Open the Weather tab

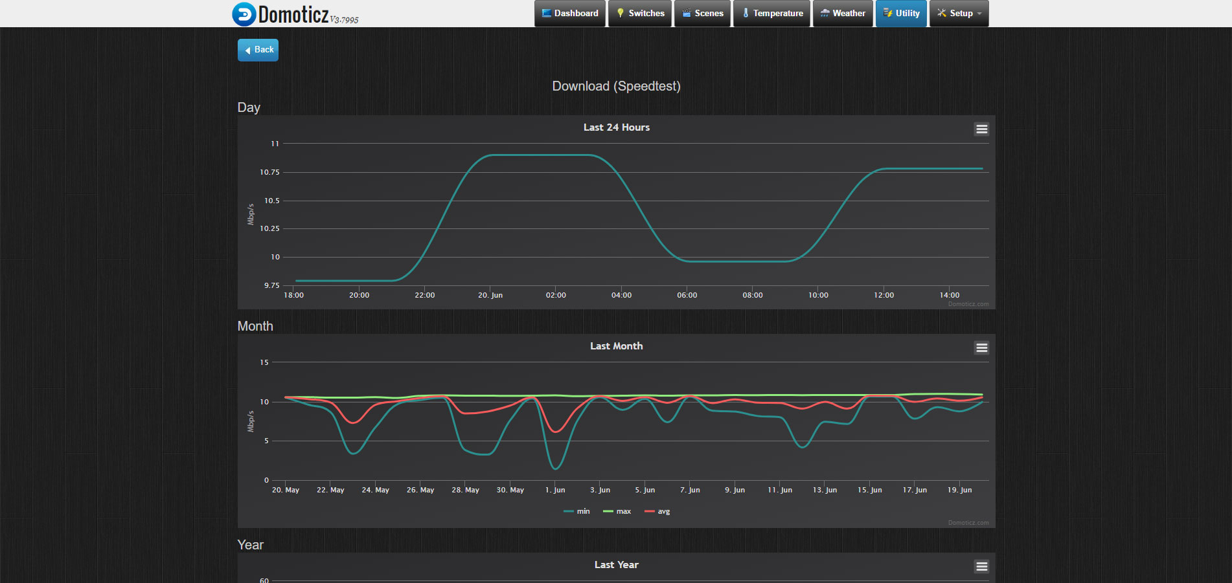pos(843,14)
